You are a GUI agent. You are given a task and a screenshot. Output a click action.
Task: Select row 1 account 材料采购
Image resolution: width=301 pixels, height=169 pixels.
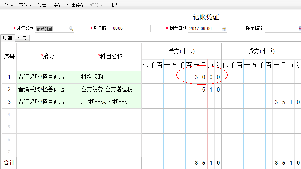pos(110,77)
